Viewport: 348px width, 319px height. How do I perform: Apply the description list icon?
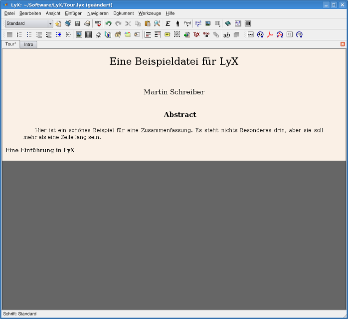pos(48,34)
